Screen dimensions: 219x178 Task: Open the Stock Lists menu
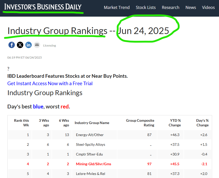(x=146, y=7)
